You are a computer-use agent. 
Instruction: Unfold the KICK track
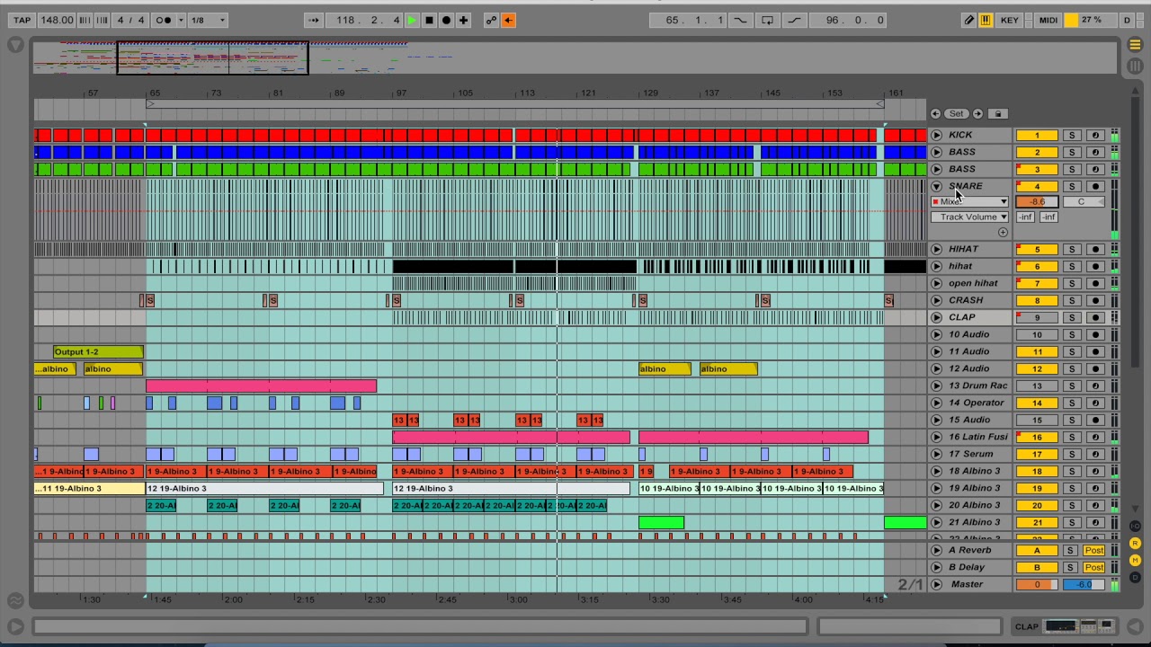(936, 135)
